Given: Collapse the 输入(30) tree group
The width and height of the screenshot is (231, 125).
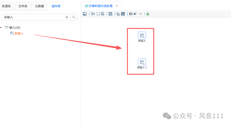Looking at the screenshot, I should [1, 28].
